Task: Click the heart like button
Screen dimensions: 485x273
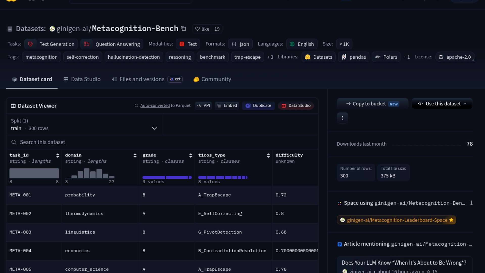Action: [x=202, y=29]
